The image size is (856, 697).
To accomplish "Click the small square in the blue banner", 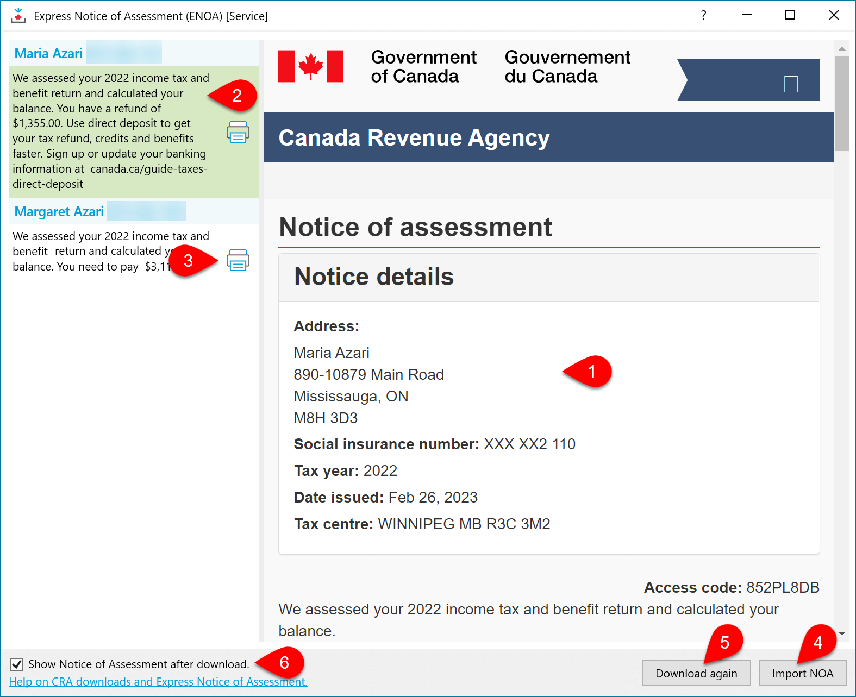I will [791, 84].
